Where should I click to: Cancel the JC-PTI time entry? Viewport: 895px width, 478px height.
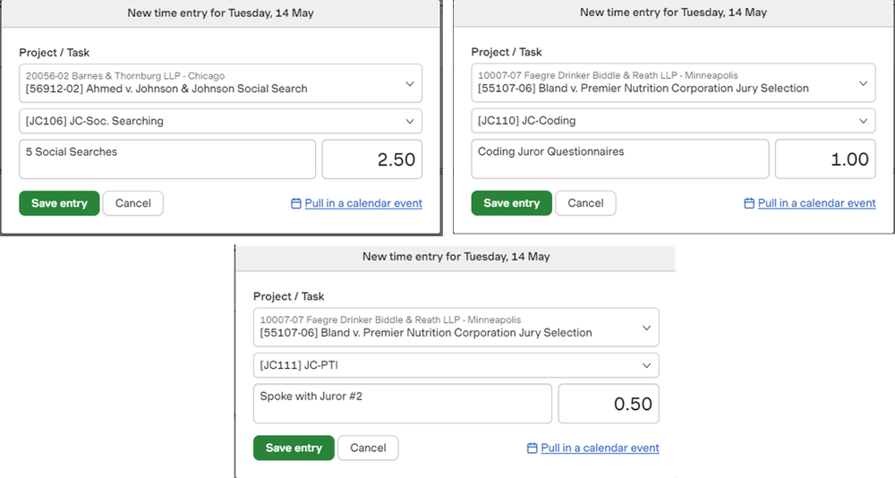point(368,448)
